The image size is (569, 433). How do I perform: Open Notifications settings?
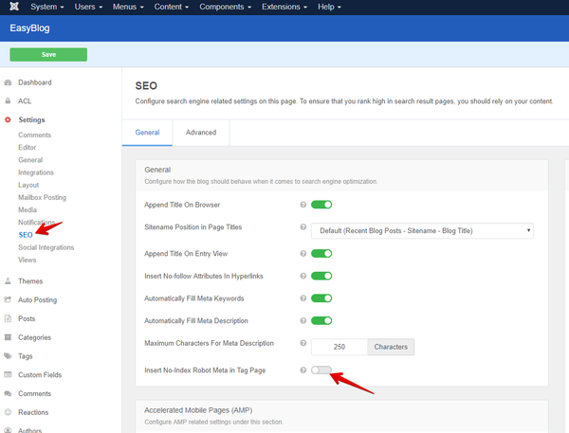pyautogui.click(x=36, y=223)
